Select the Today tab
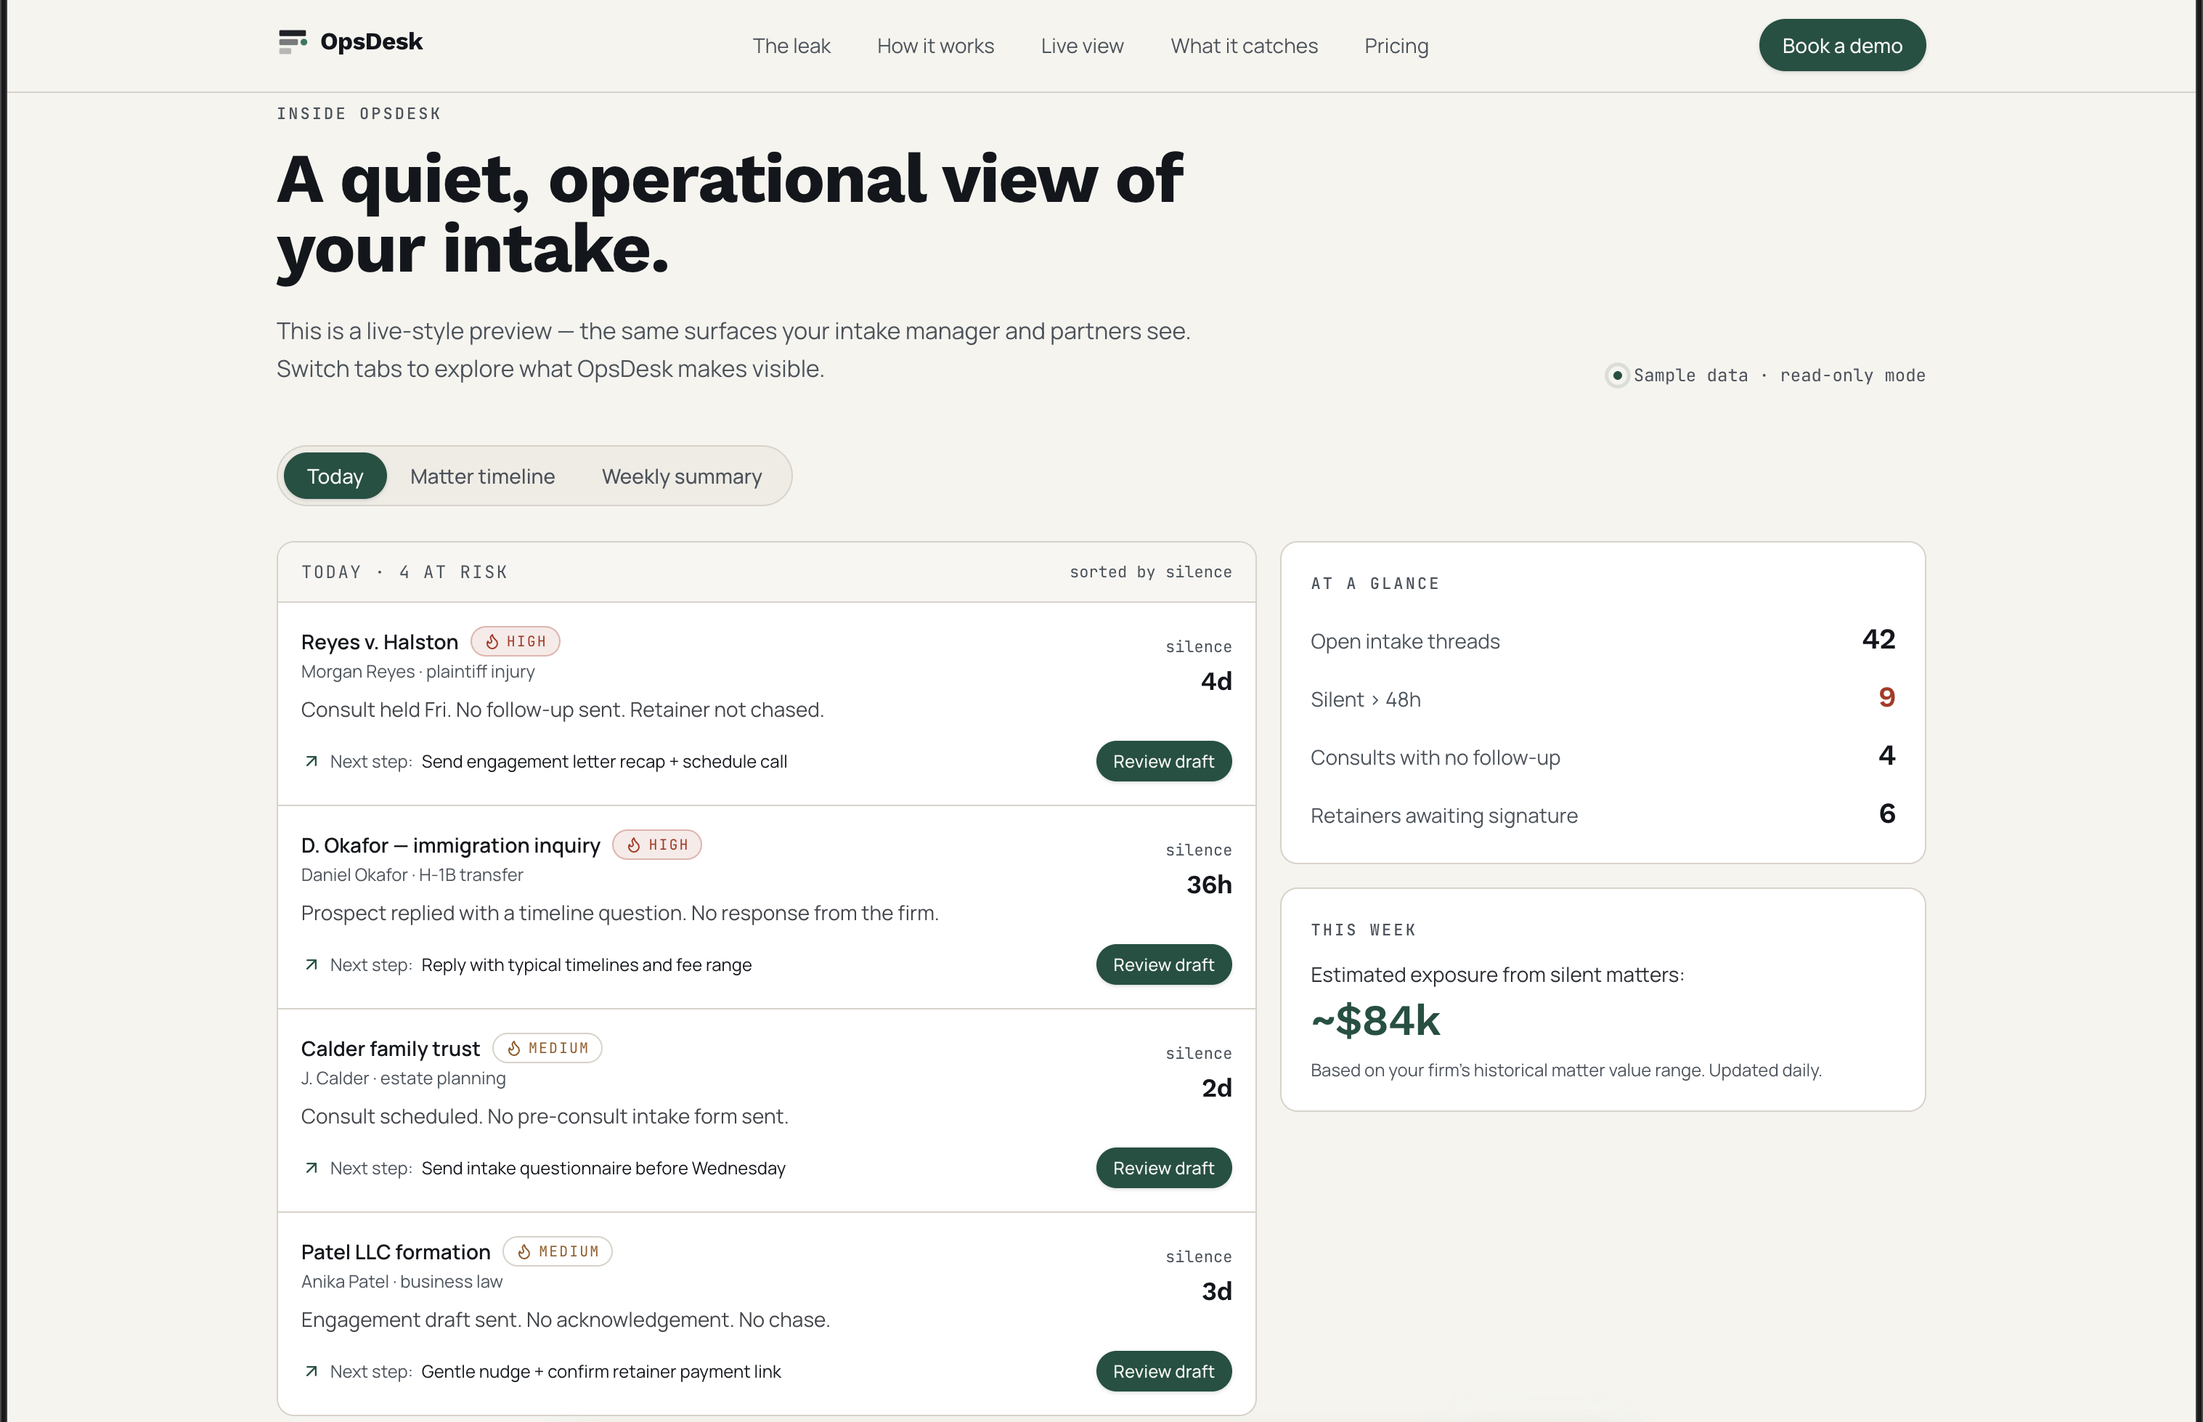This screenshot has height=1422, width=2203. click(335, 476)
